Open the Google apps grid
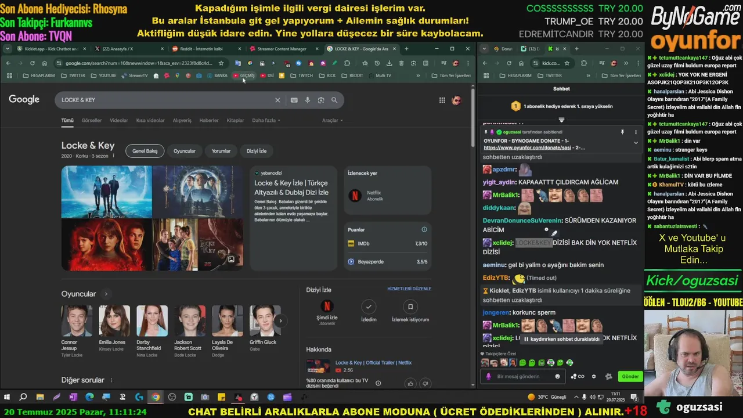The width and height of the screenshot is (743, 418). click(x=442, y=100)
